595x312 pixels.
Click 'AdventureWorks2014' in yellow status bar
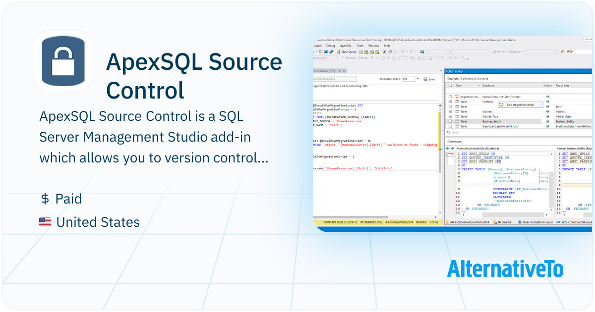coord(399,222)
